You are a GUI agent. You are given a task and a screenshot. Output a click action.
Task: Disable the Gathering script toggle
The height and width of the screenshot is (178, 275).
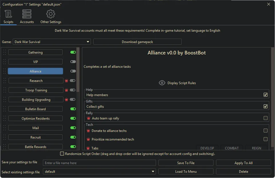[x=73, y=52]
